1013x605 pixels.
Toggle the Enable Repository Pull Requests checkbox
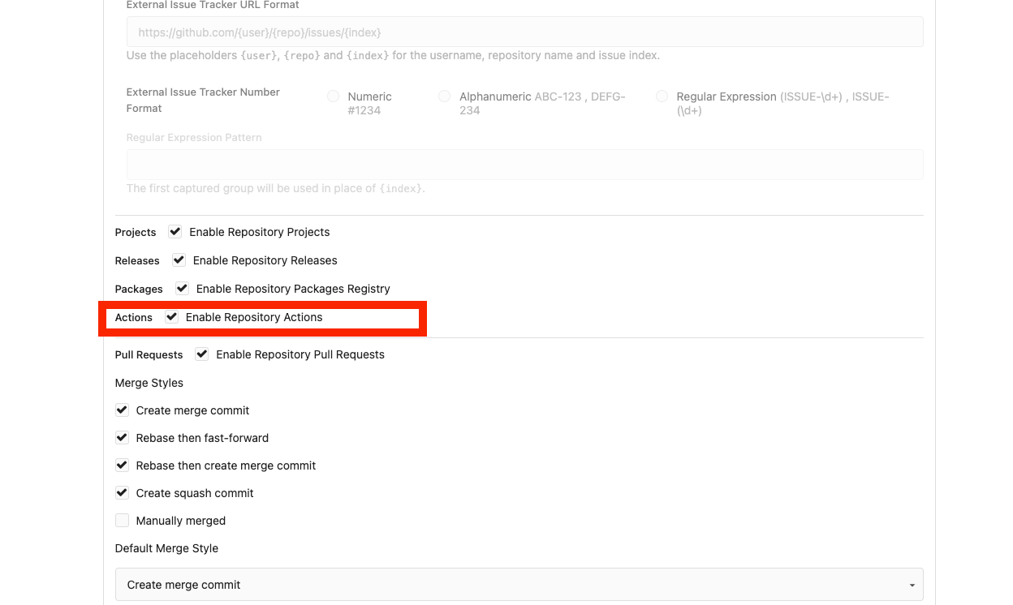click(202, 354)
